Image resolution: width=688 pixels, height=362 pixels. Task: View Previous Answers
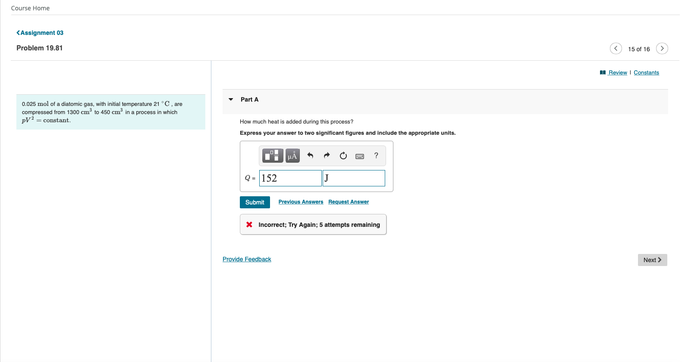tap(301, 202)
